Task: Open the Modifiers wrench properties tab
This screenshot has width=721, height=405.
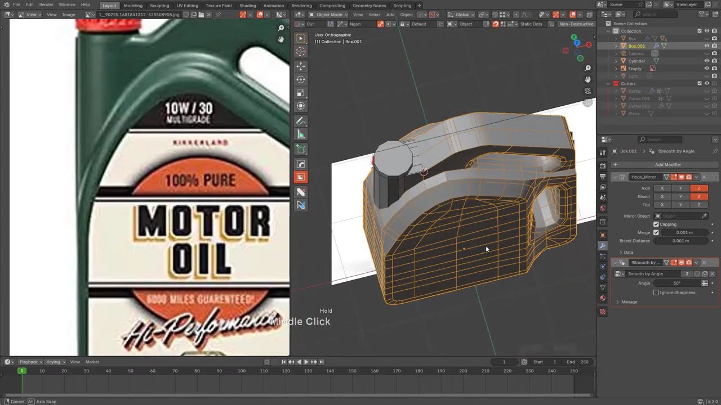Action: [x=603, y=246]
